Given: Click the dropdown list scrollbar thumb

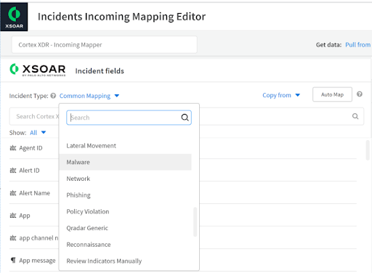Looking at the screenshot, I should tap(195, 221).
